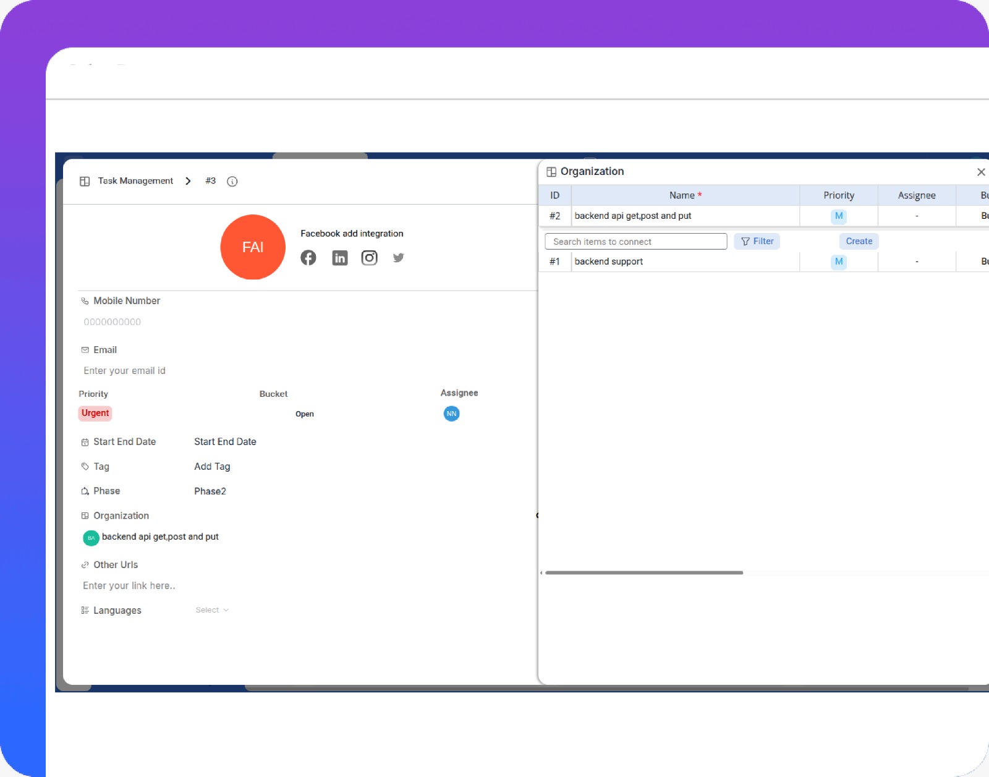Click the Urgent priority label
Viewport: 989px width, 777px height.
tap(95, 413)
